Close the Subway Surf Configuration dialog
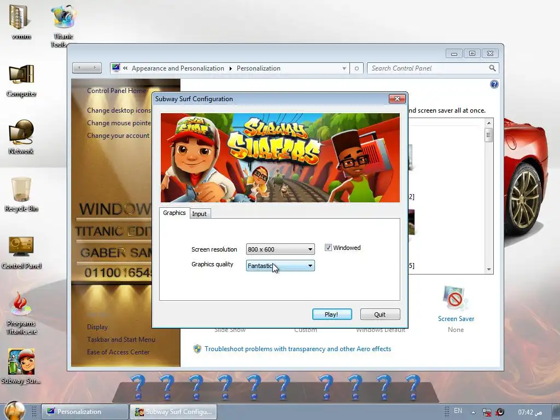 pyautogui.click(x=397, y=98)
